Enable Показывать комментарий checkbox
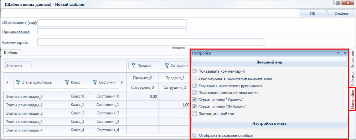356x140 pixels. (x=194, y=71)
